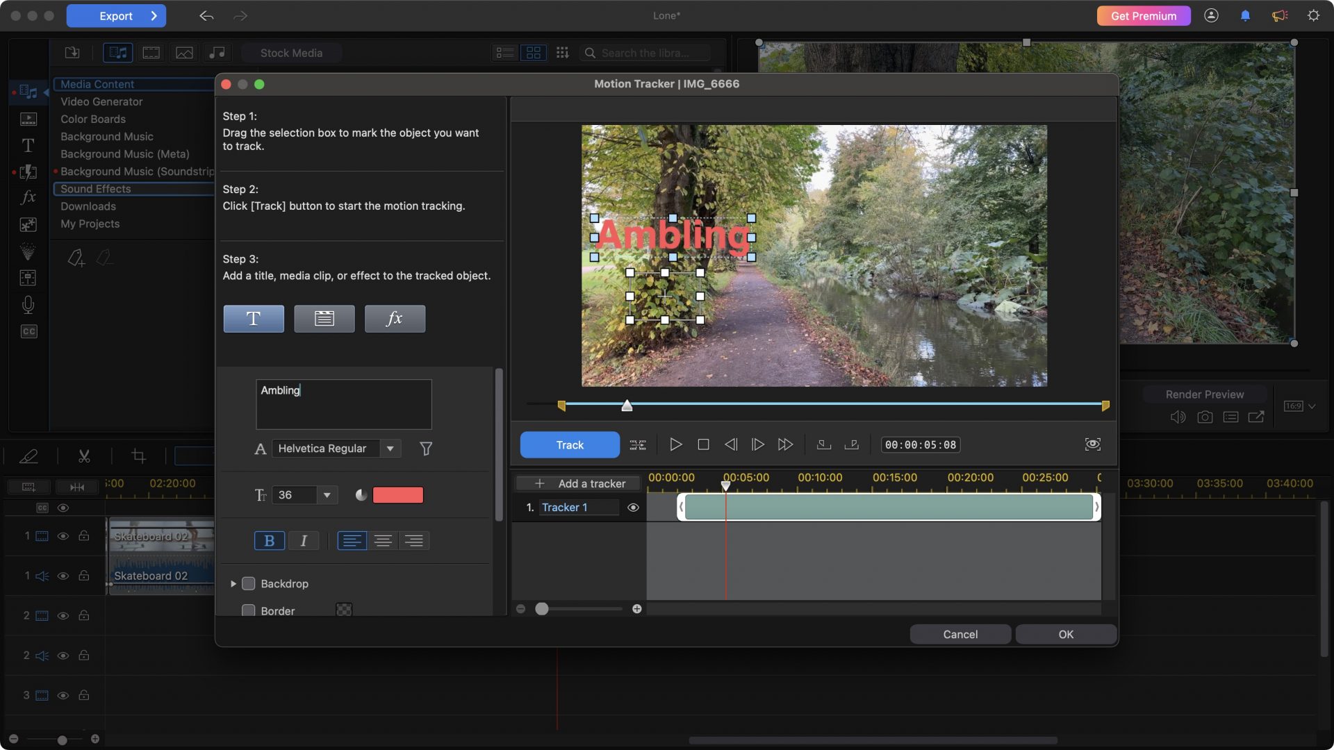Viewport: 1334px width, 750px height.
Task: Click the red font color swatch
Action: [x=398, y=495]
